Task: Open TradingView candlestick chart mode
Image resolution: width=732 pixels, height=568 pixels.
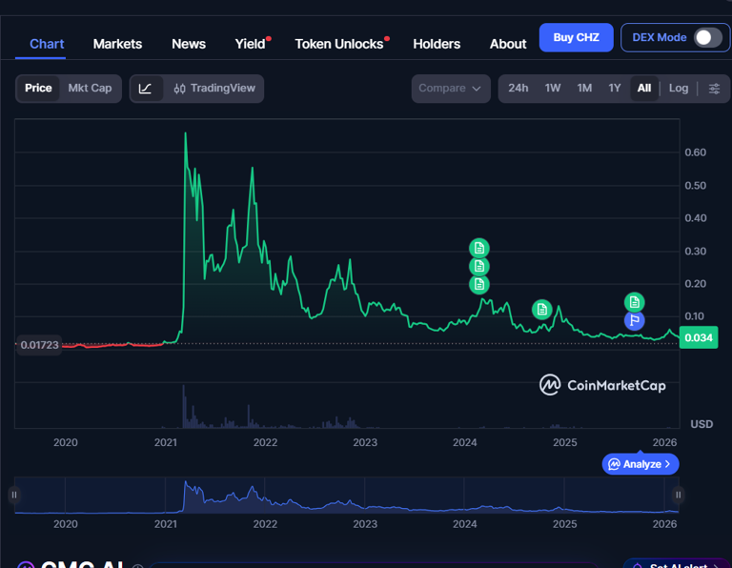Action: 214,89
